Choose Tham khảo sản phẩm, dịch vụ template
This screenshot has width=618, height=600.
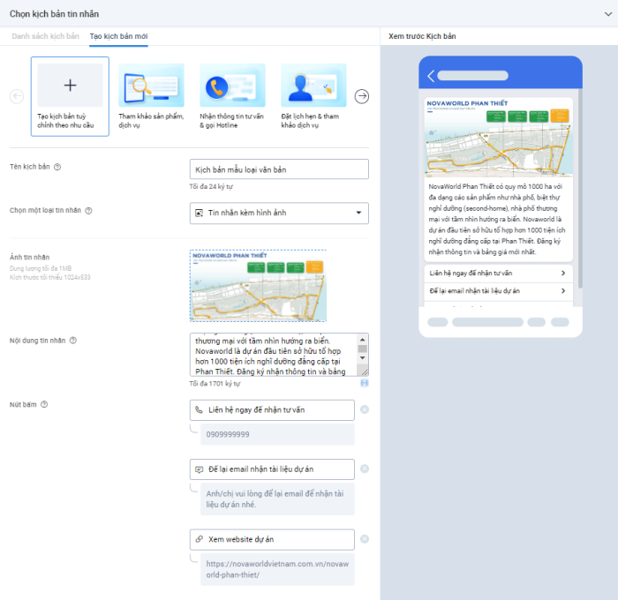151,96
